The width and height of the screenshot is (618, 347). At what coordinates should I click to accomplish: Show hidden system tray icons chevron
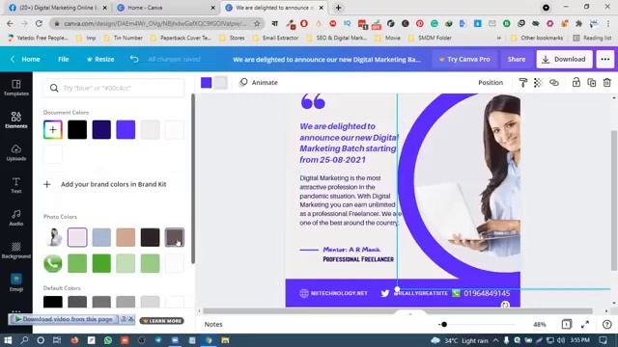495,340
